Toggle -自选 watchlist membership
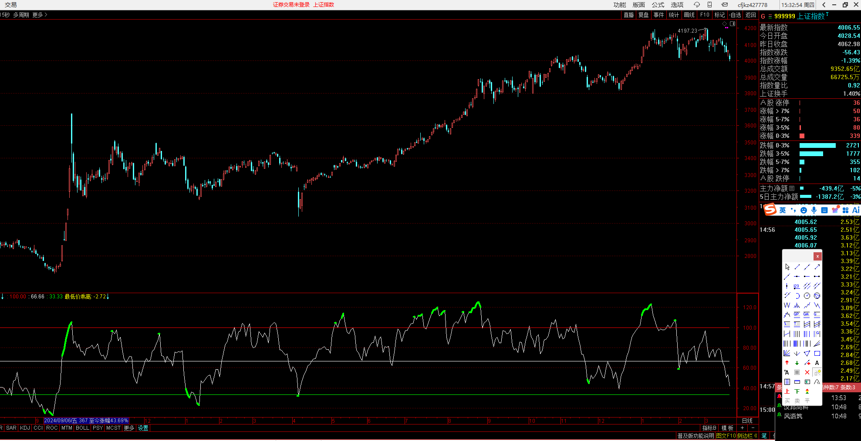The image size is (861, 441). click(x=735, y=15)
